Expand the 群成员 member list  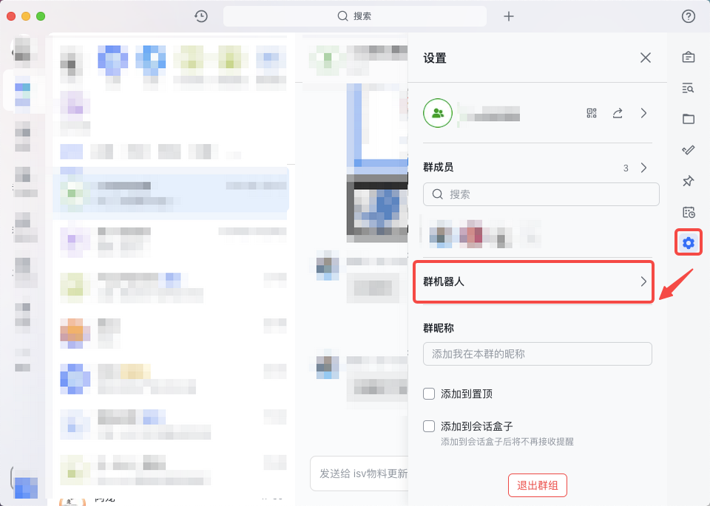[x=643, y=168]
